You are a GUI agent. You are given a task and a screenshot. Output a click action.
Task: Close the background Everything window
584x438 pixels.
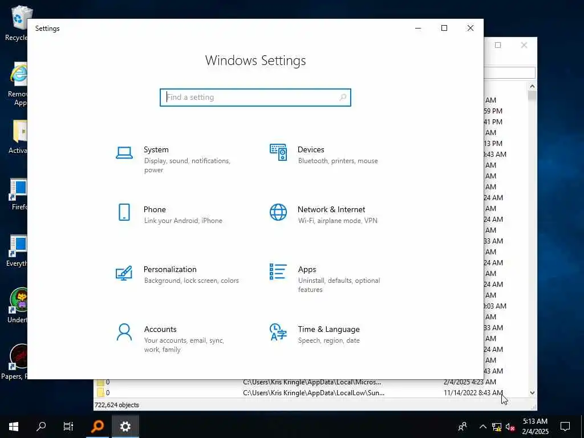[x=524, y=45]
